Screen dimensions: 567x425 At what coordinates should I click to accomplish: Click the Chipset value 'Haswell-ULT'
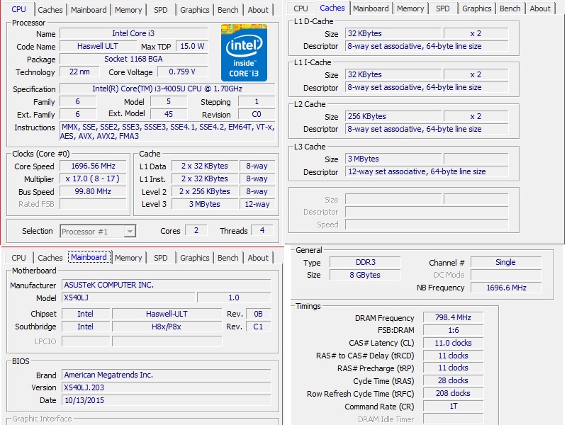coord(167,314)
